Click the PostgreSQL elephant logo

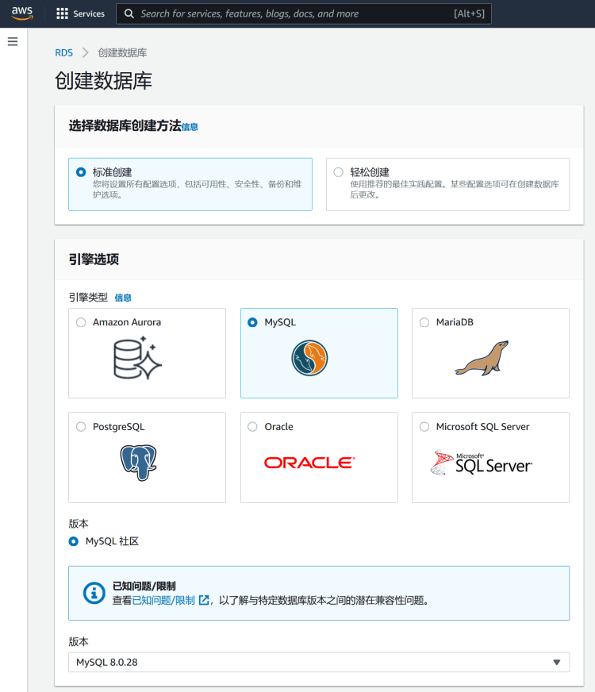[138, 463]
